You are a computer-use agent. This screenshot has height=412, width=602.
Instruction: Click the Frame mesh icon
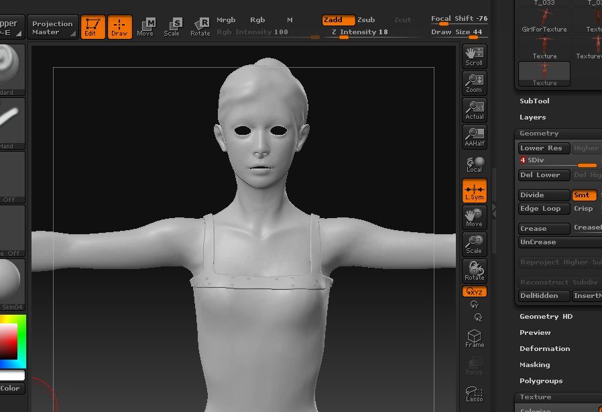click(475, 338)
